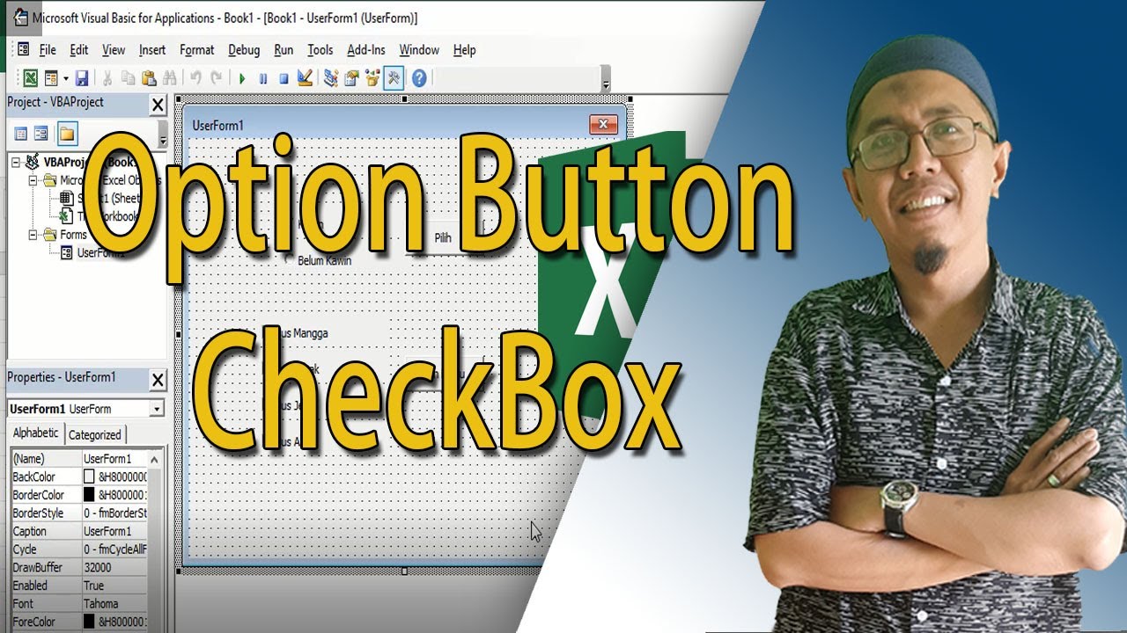Click the View Code icon in Project panel
Screen dimensions: 1127x633
19,134
